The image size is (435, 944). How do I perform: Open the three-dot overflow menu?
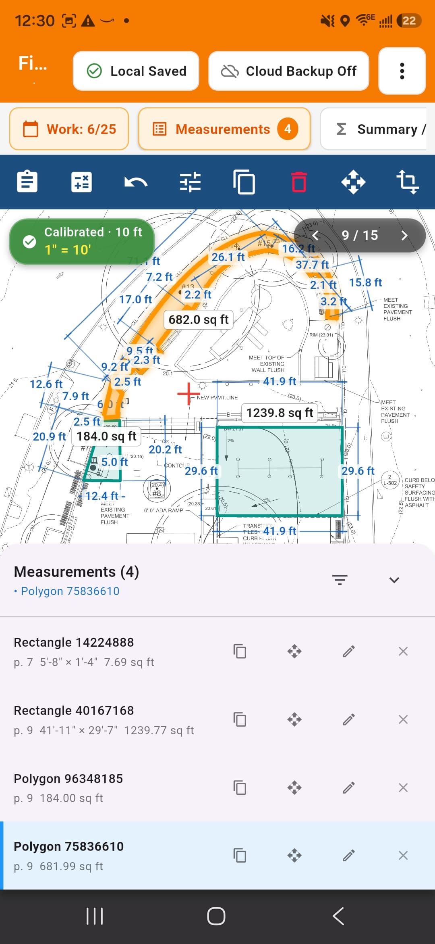(x=402, y=71)
